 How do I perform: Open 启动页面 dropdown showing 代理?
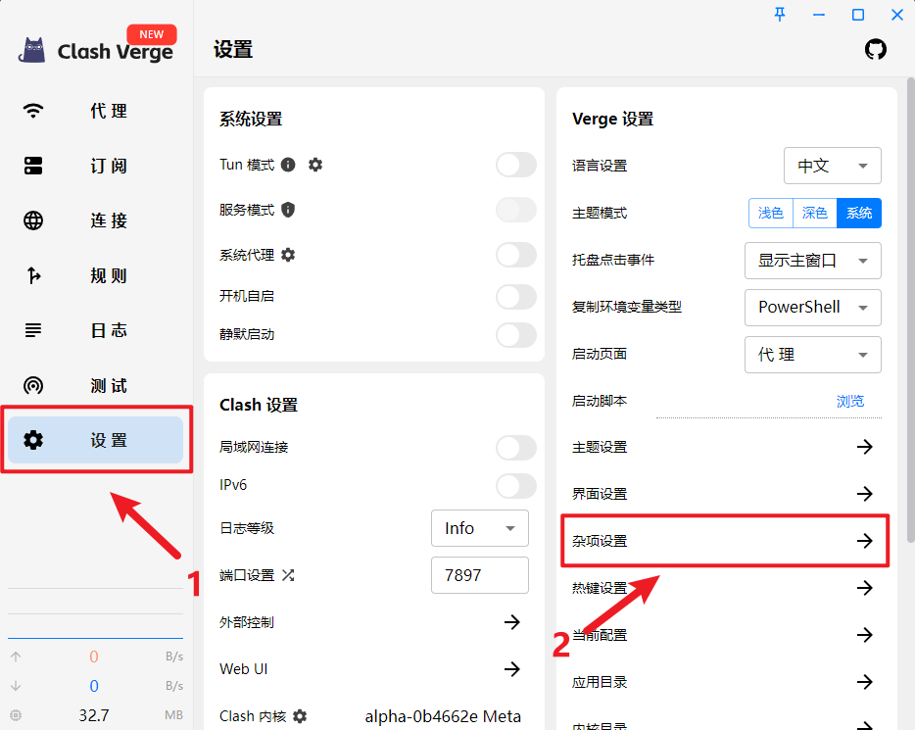click(813, 354)
